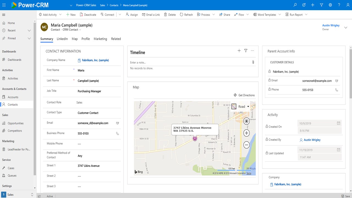The height and width of the screenshot is (198, 352).
Task: Switch to the Summary tab
Action: tap(47, 39)
